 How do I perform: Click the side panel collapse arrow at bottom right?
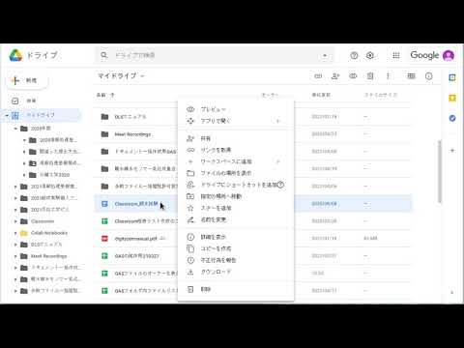[452, 292]
